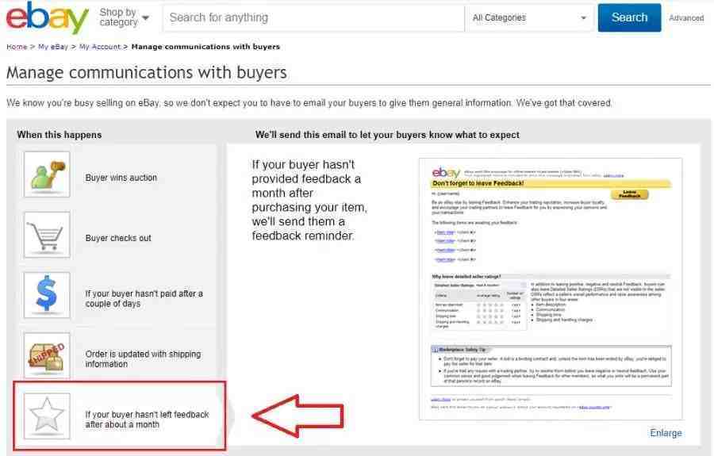Select the shipped package icon

pyautogui.click(x=47, y=355)
